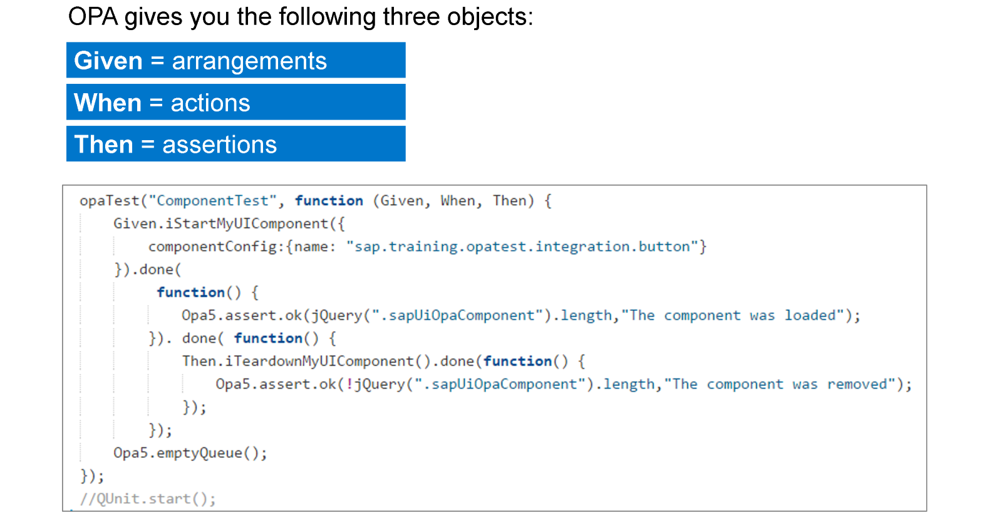Click the first function() keyword line
This screenshot has height=518, width=1002.
(207, 292)
